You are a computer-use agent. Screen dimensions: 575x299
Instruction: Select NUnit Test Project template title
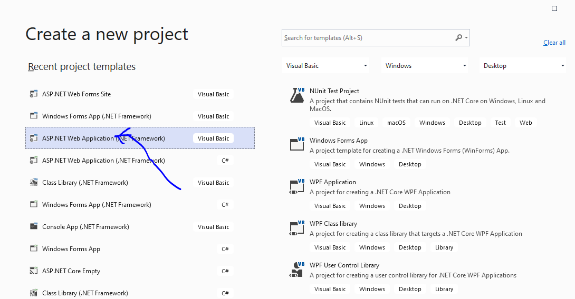coord(334,91)
